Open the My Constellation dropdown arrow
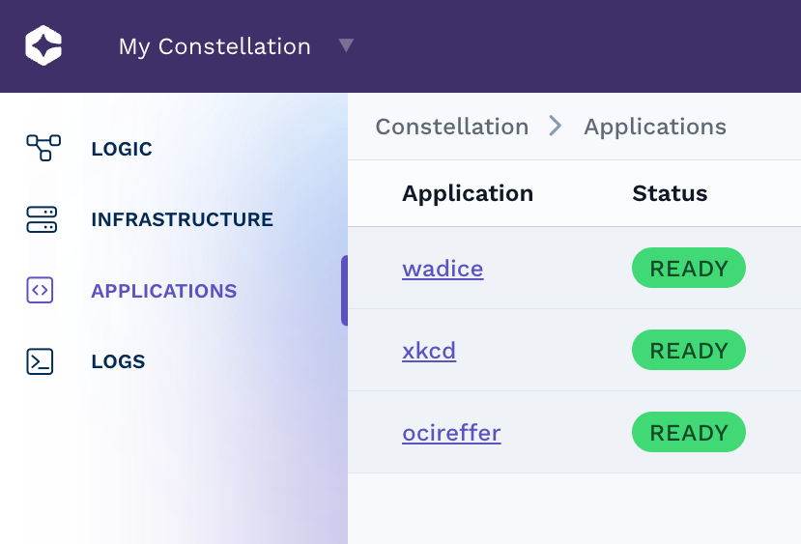This screenshot has height=544, width=801. 346,45
